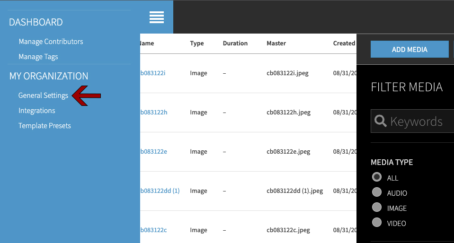The image size is (454, 243).
Task: Open media item b083122e link
Action: [x=154, y=152]
